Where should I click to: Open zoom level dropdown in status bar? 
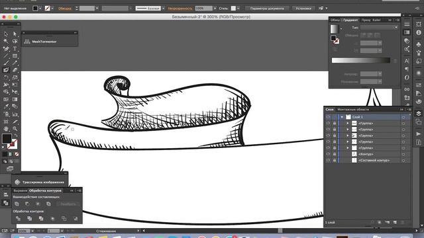tap(32, 231)
